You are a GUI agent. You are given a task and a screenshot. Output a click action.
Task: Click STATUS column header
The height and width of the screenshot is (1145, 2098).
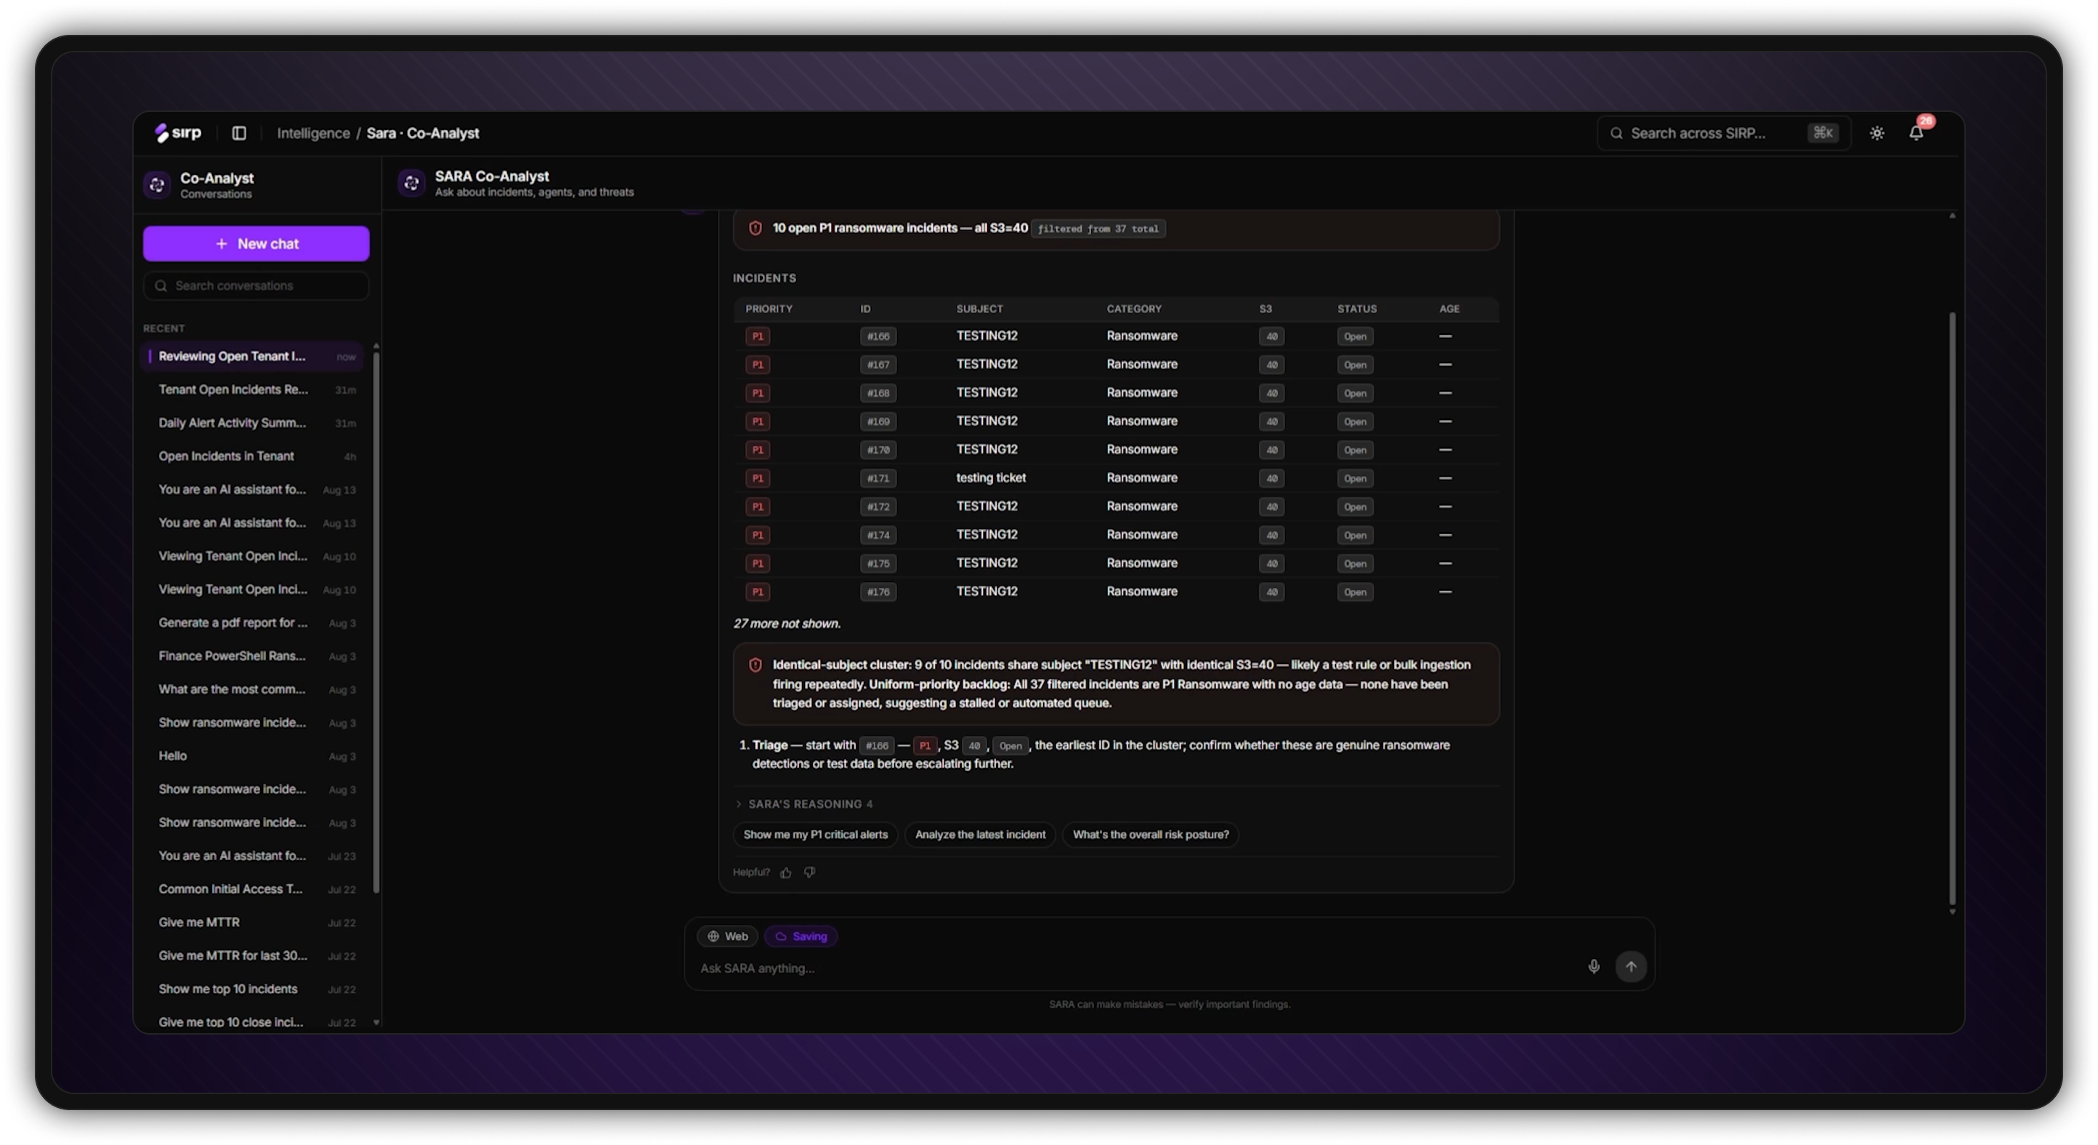coord(1357,309)
